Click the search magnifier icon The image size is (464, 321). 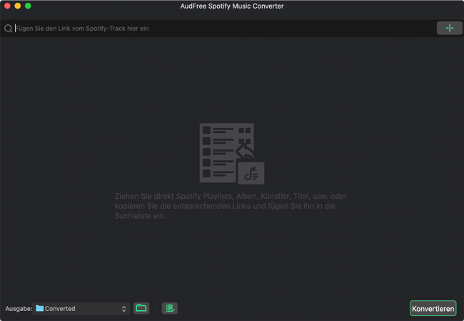[x=9, y=29]
